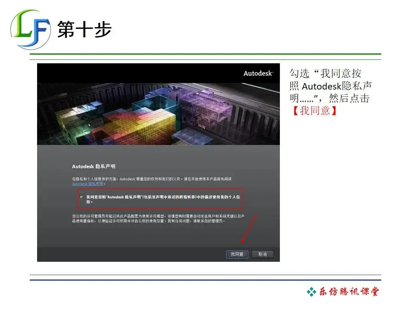Screen dimensions: 414x310
Task: Click the Autodesk logo in the banner
Action: pyautogui.click(x=258, y=73)
